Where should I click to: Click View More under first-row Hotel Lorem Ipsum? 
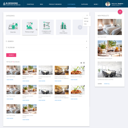click(58, 81)
